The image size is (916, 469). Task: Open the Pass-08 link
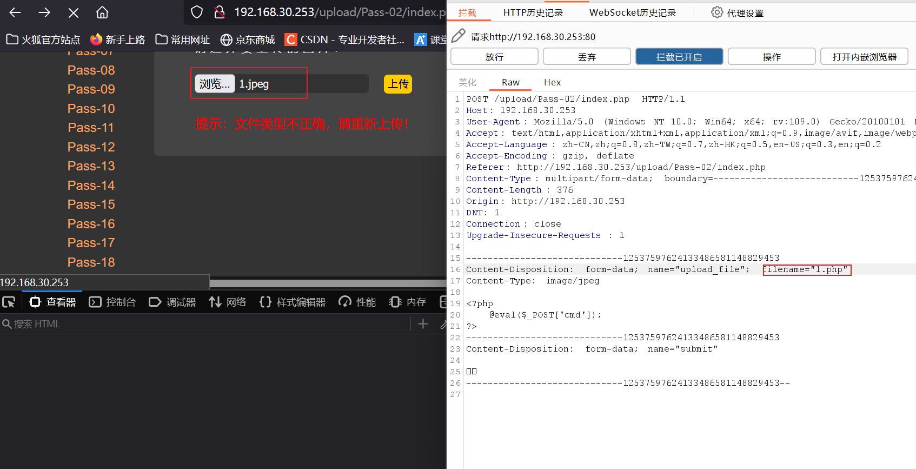(91, 70)
